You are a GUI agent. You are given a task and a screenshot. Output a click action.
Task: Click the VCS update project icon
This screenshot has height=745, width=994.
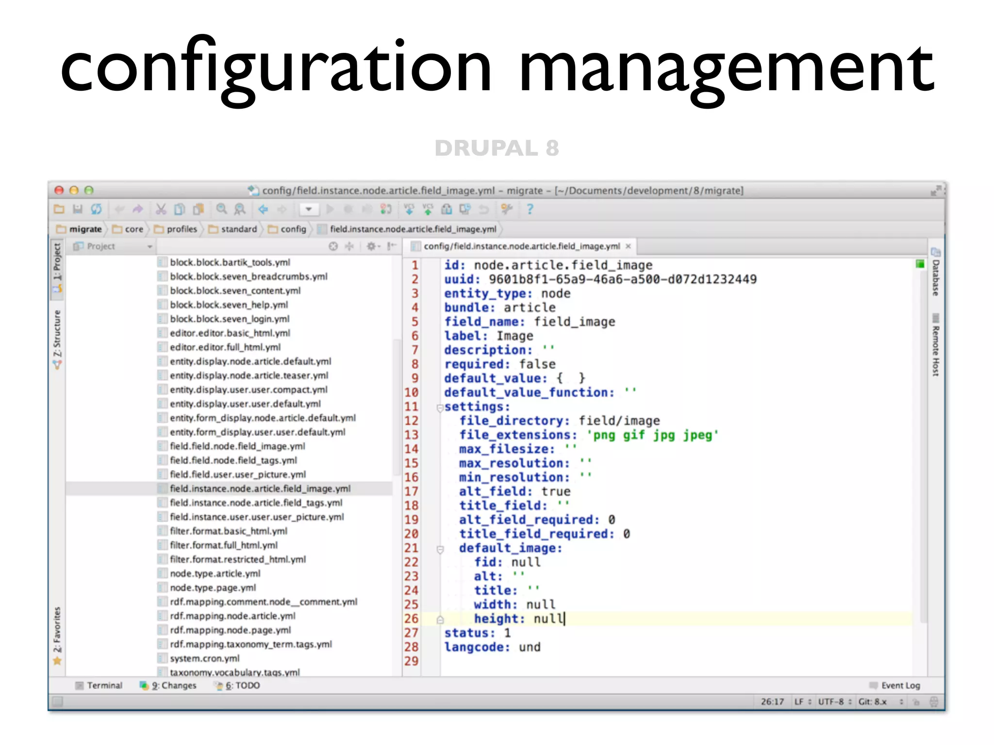[x=409, y=209]
